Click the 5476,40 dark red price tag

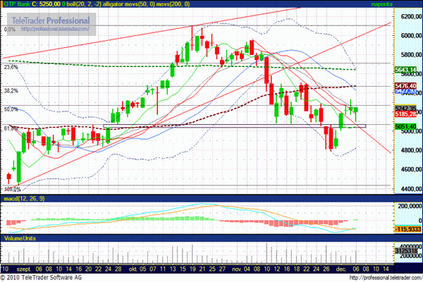(x=405, y=85)
